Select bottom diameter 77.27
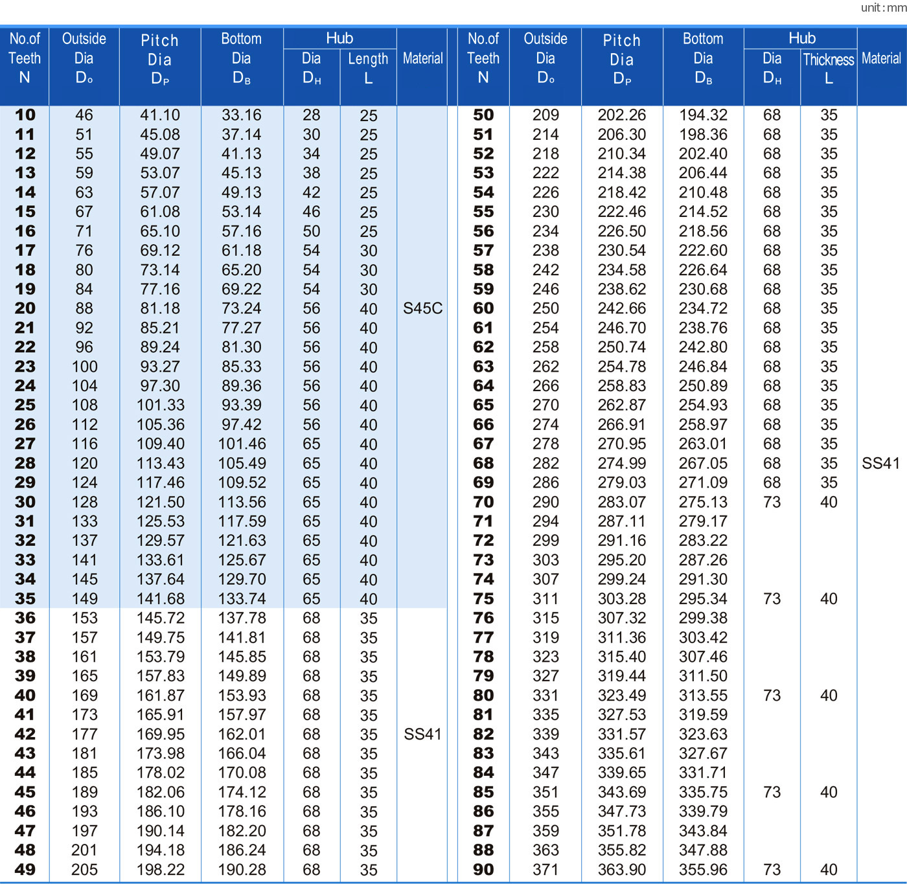This screenshot has width=907, height=884. tap(242, 328)
